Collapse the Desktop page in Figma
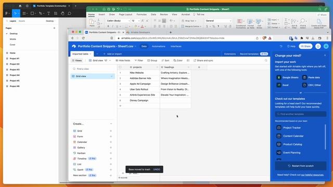Viewport: 333px width, 187px height. 7,34
